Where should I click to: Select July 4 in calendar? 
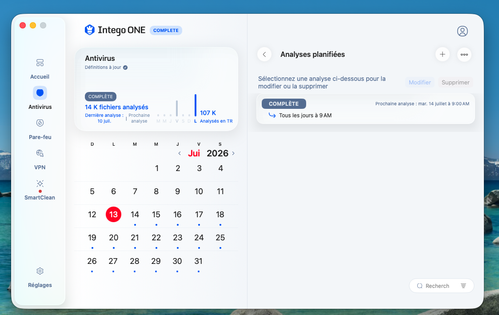[x=220, y=168]
